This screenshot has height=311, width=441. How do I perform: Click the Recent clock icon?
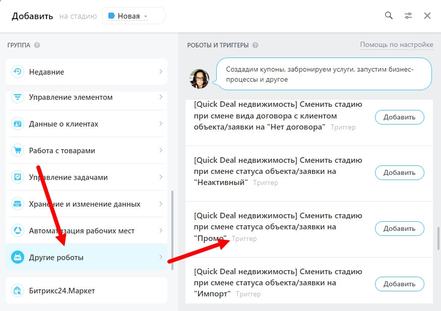(18, 72)
